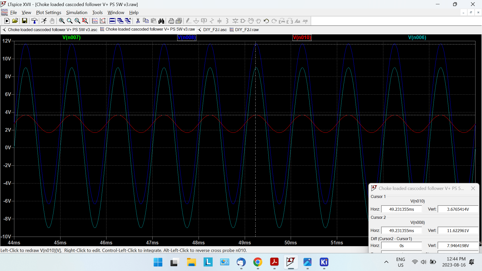Click the Paste clipboard icon

tap(153, 21)
